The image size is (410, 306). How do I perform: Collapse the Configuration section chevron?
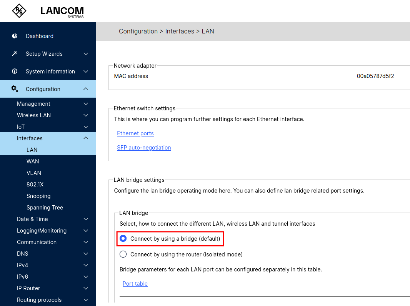(86, 89)
